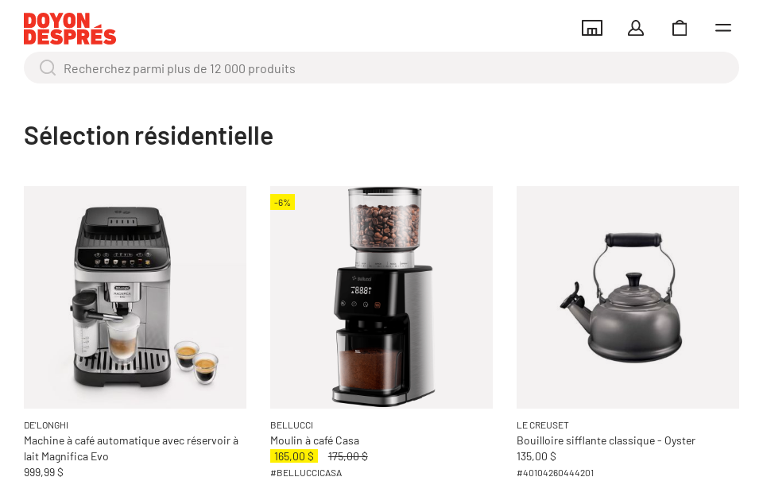763x477 pixels.
Task: Click the 135,00 $ kettle price
Action: (536, 456)
